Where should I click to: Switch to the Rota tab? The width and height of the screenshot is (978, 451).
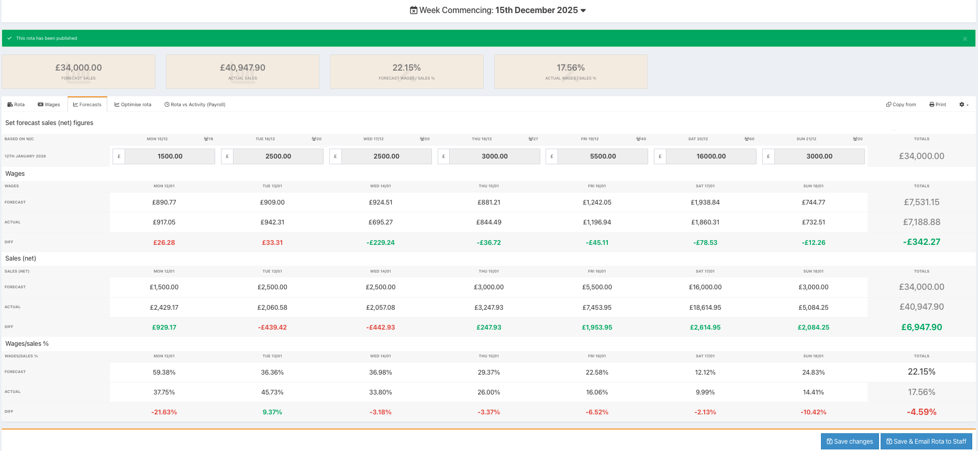(x=16, y=105)
